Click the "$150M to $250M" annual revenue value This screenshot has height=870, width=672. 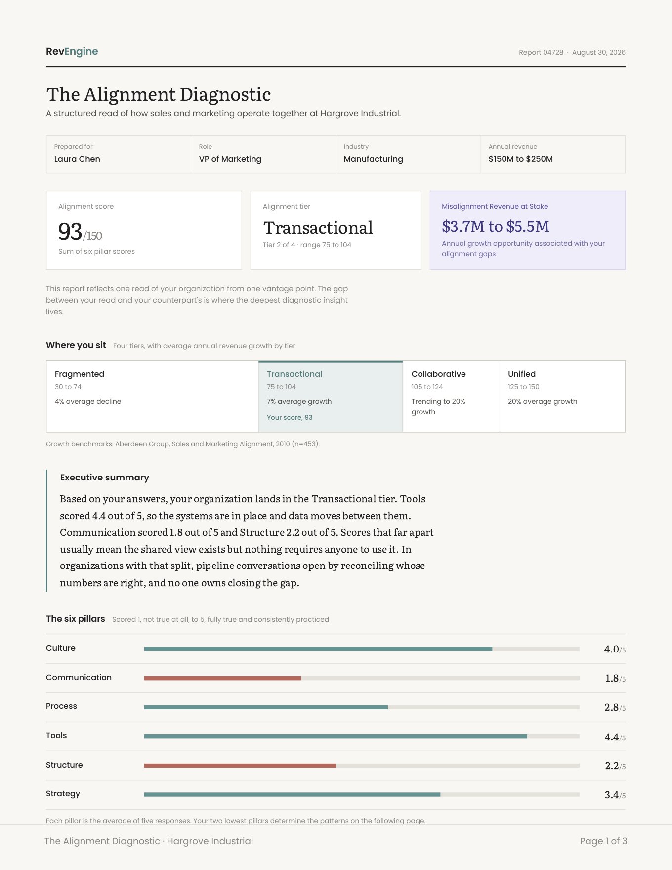click(x=521, y=159)
